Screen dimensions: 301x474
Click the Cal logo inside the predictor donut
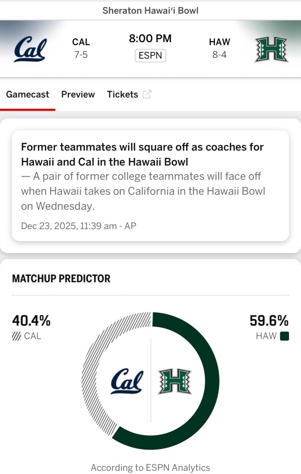click(127, 381)
